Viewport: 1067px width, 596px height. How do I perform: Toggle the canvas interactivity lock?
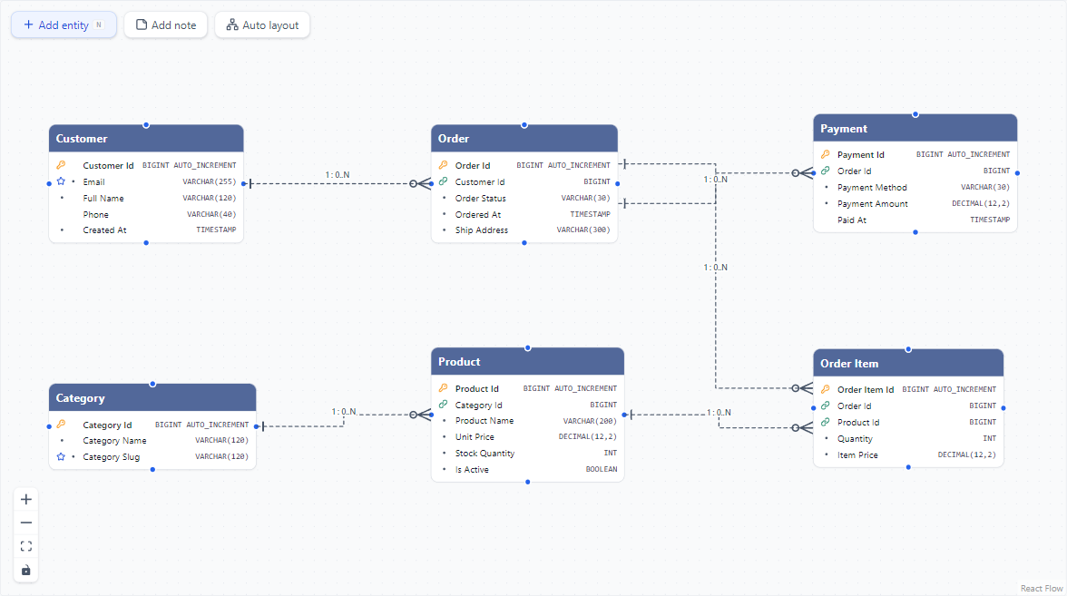tap(25, 570)
